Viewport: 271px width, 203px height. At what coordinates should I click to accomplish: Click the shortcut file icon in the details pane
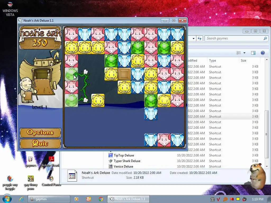coord(72,176)
